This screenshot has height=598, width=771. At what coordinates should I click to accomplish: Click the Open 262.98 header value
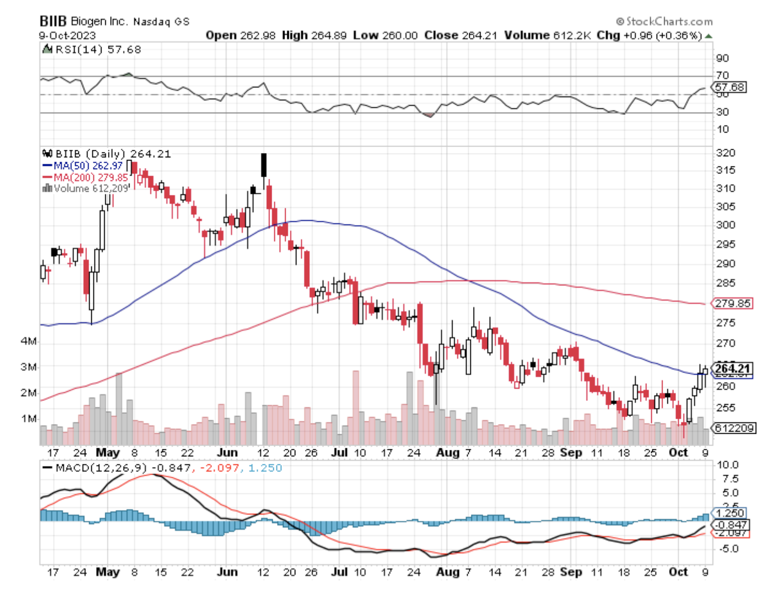(241, 35)
